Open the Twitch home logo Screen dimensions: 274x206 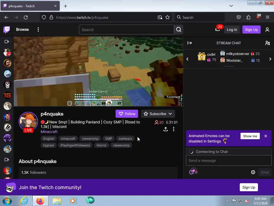point(7,30)
